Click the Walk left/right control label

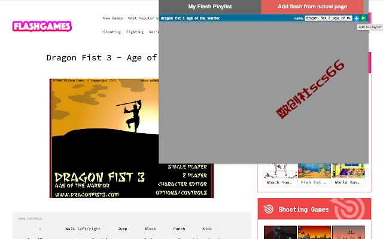(83, 229)
